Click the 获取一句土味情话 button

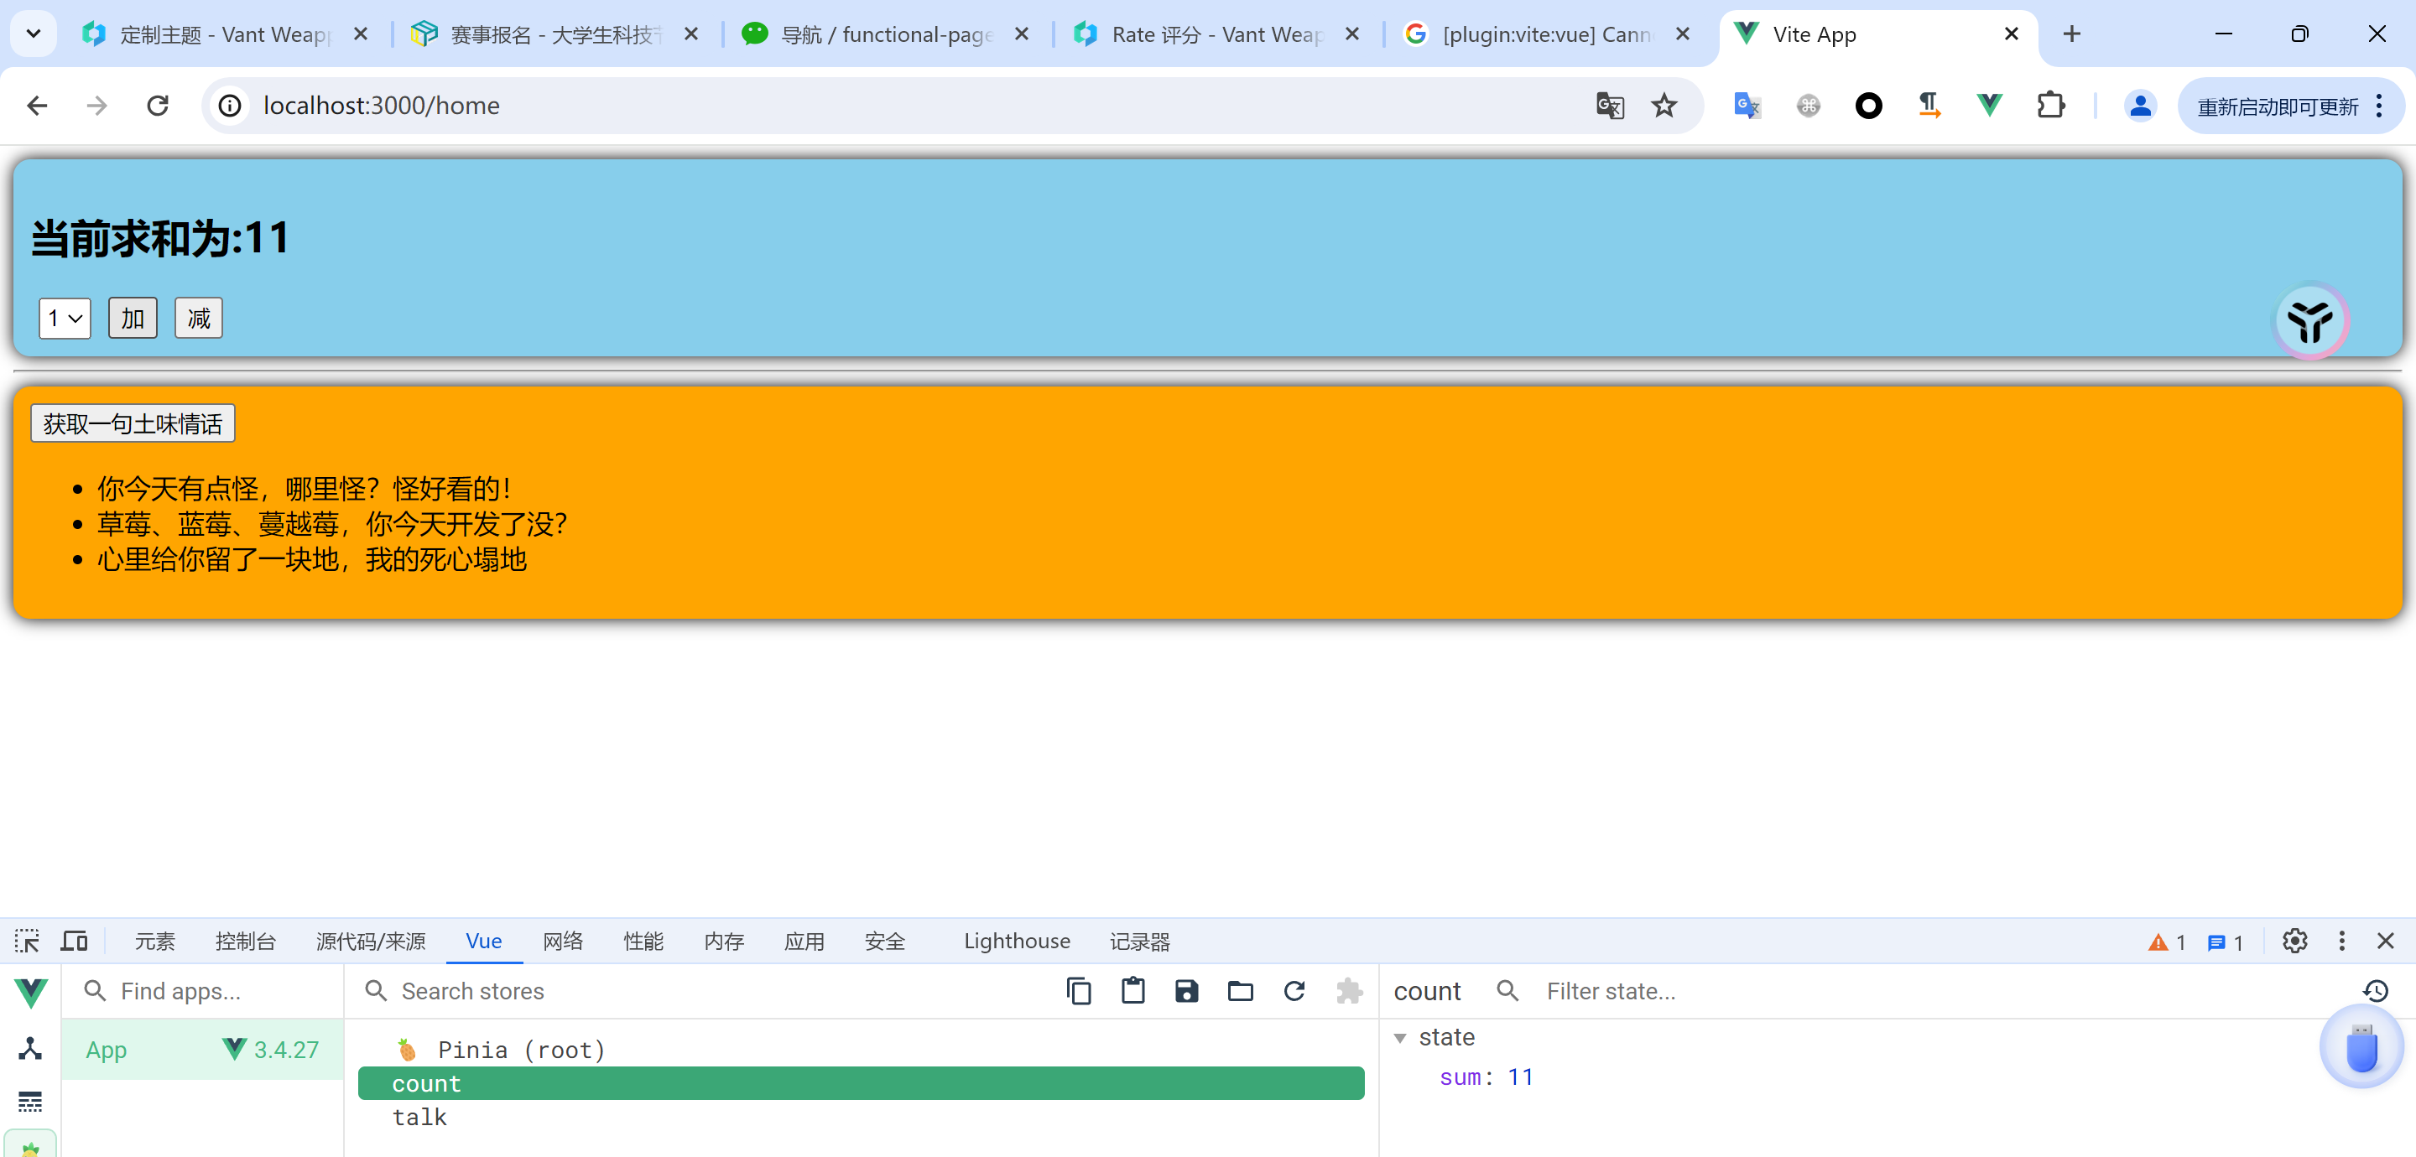pos(133,423)
